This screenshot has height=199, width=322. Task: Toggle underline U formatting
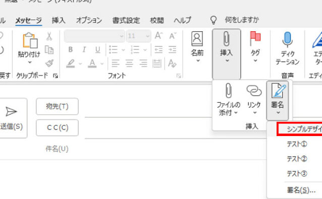pos(97,49)
